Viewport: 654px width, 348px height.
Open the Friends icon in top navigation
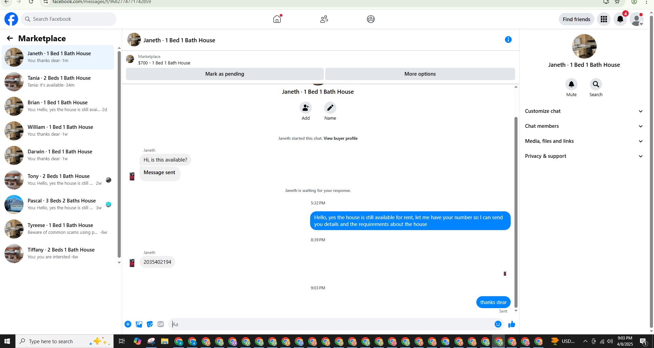[324, 19]
